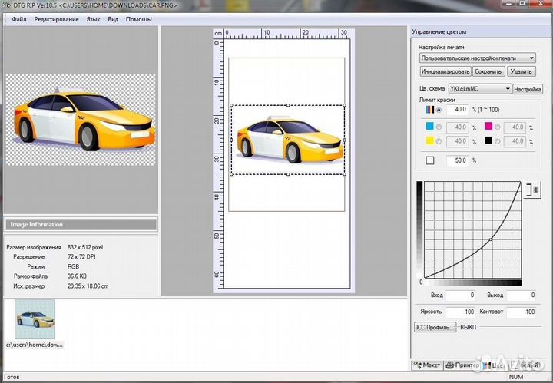
Task: Open the Файл menu
Action: click(19, 18)
